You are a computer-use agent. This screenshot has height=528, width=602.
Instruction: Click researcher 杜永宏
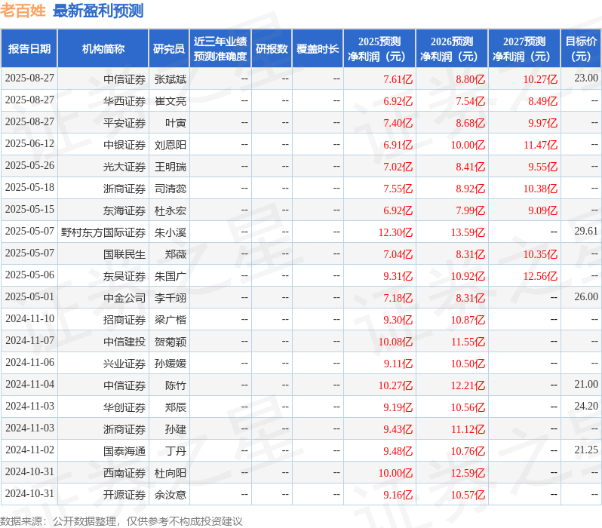pyautogui.click(x=170, y=210)
